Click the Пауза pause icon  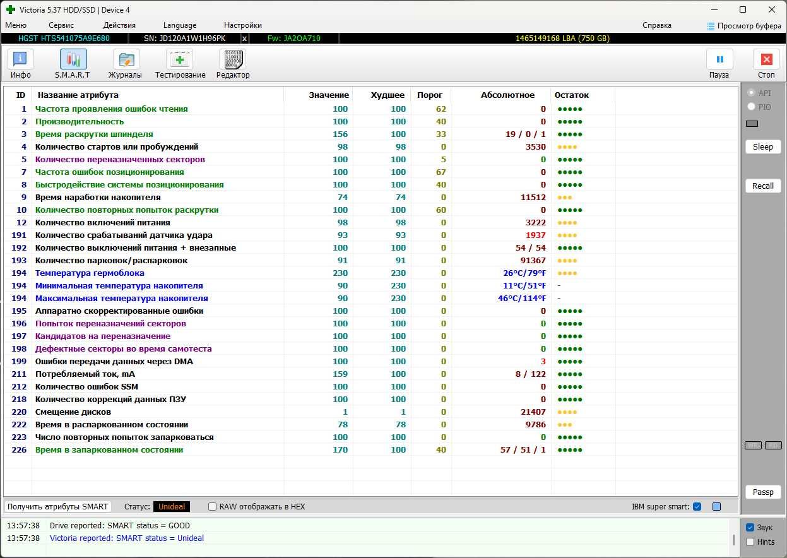point(719,59)
